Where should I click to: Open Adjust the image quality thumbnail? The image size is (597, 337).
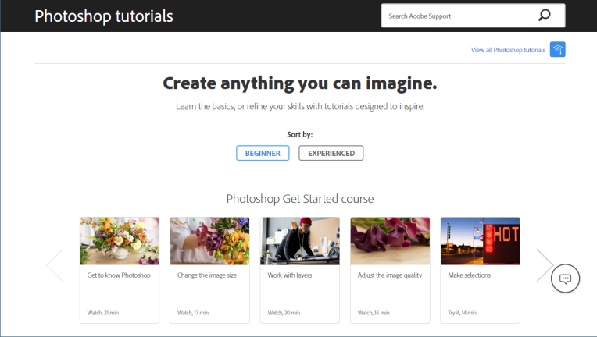click(390, 241)
